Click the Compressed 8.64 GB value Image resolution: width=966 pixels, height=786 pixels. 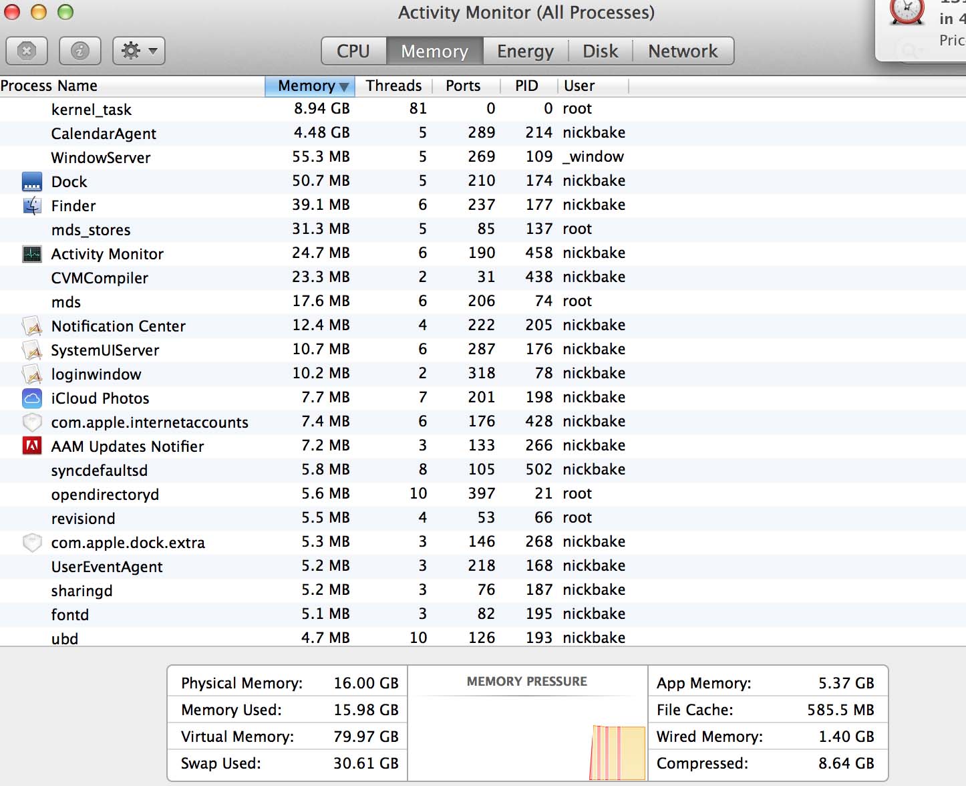[x=846, y=763]
